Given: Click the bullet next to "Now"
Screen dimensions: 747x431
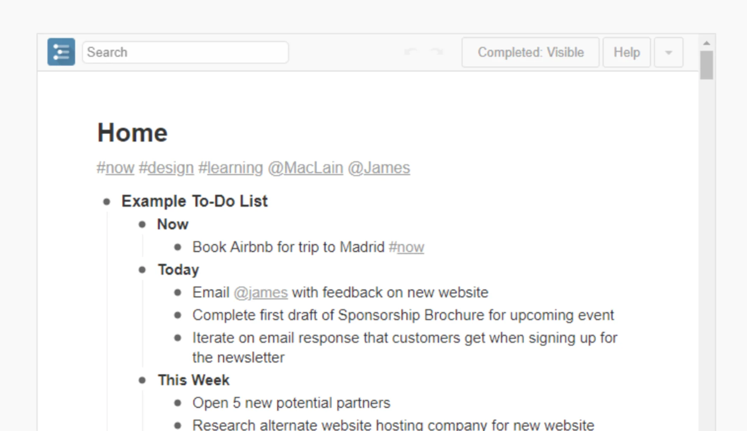Looking at the screenshot, I should [x=142, y=224].
